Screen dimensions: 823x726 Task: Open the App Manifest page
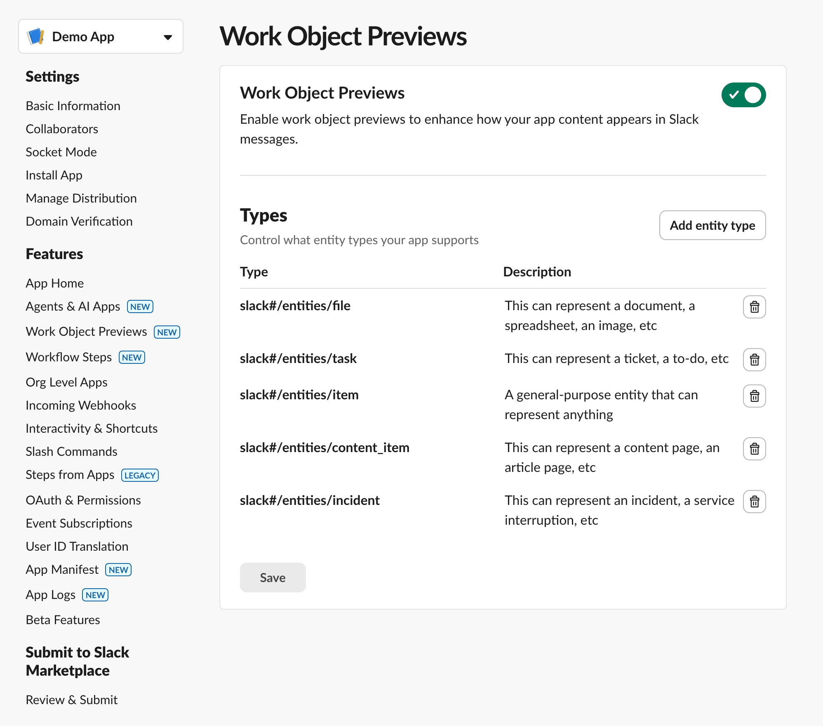[62, 570]
